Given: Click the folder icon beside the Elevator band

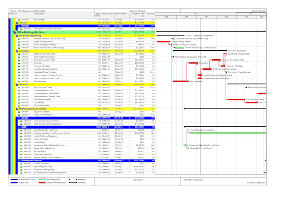Looking at the screenshot, I should point(19,118).
